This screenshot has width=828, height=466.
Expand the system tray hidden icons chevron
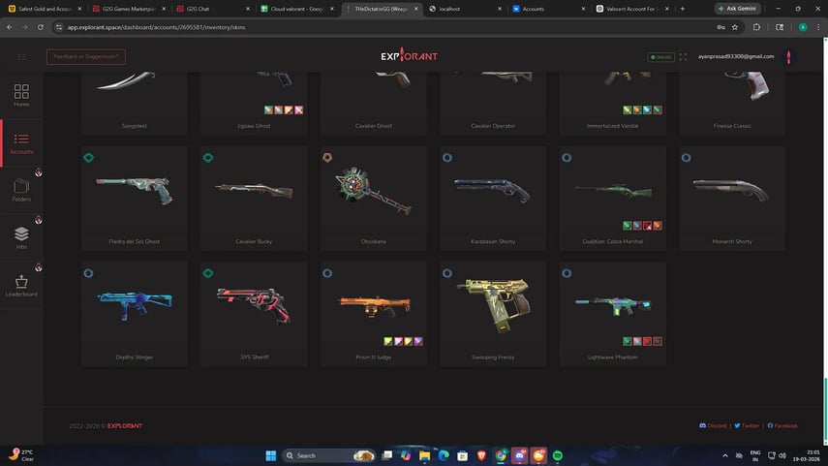(x=726, y=455)
